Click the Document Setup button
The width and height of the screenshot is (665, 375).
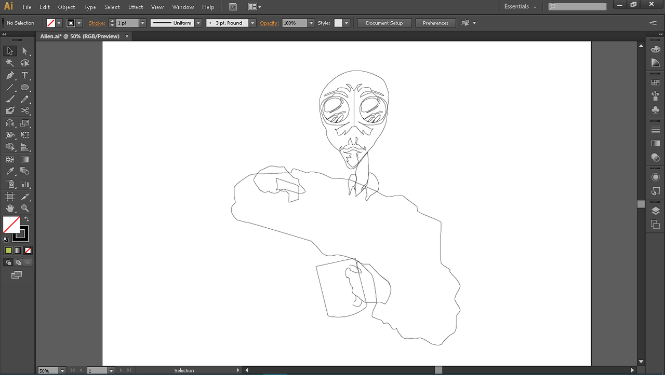tap(384, 23)
